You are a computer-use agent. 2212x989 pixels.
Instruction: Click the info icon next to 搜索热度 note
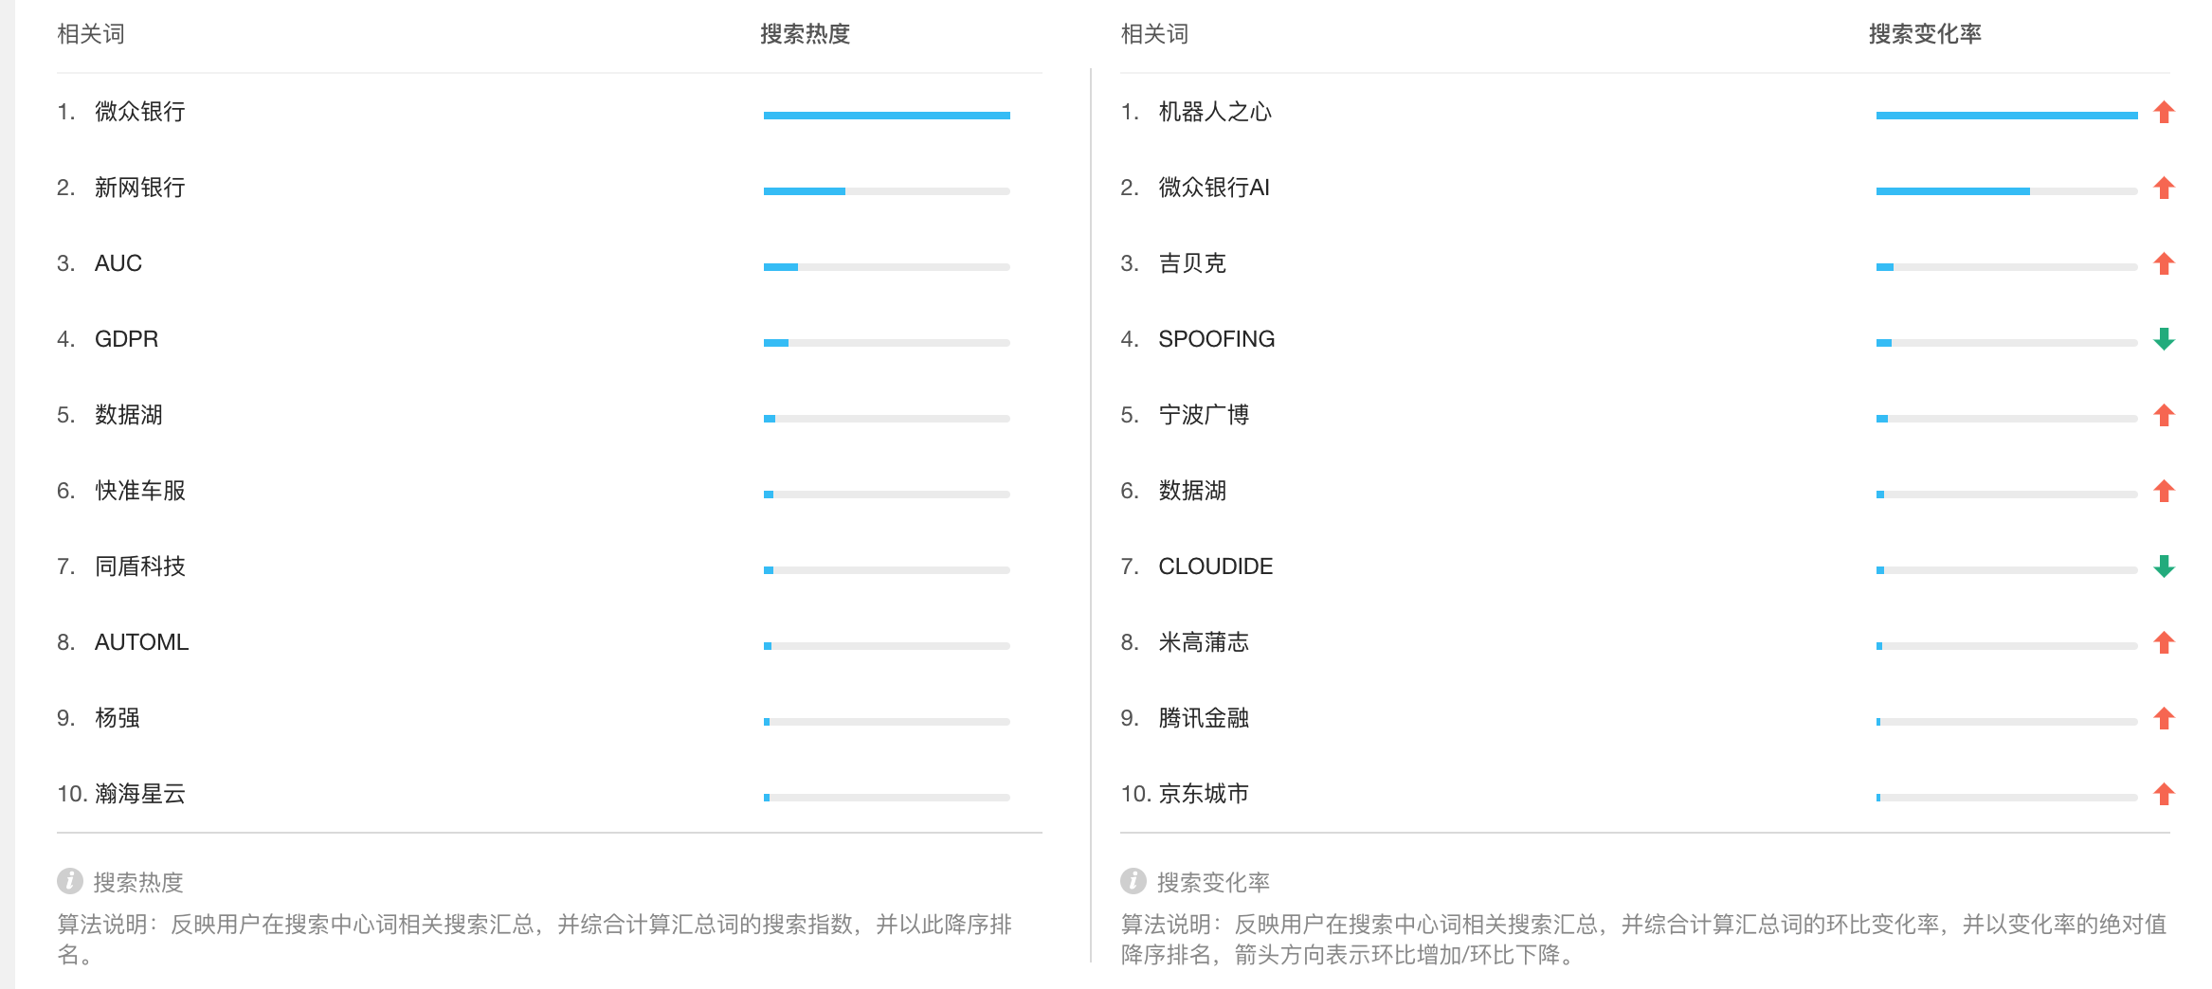[70, 881]
